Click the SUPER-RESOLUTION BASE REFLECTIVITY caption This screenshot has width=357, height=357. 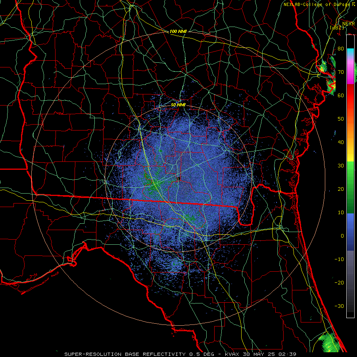[125, 354]
